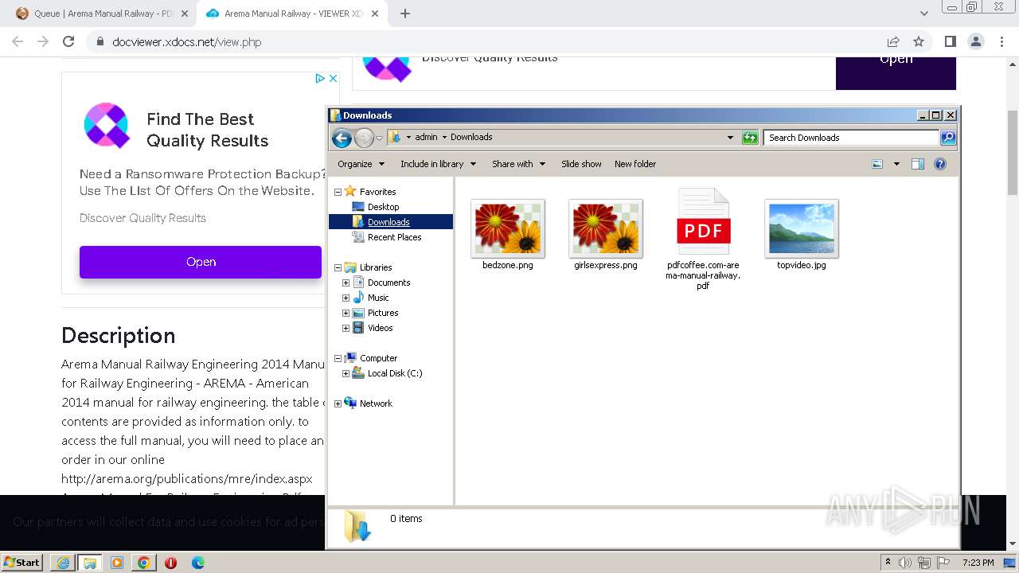Open a new Chrome tab

coord(405,14)
